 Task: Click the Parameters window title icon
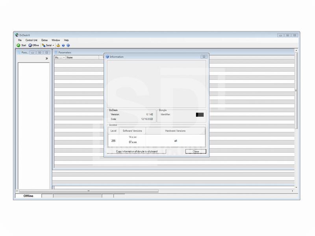coord(56,52)
